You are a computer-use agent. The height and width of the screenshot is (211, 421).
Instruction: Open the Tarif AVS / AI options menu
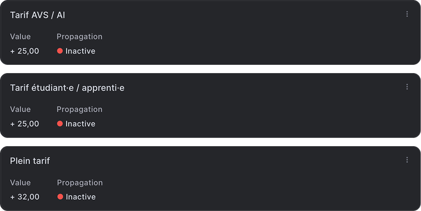pos(407,14)
